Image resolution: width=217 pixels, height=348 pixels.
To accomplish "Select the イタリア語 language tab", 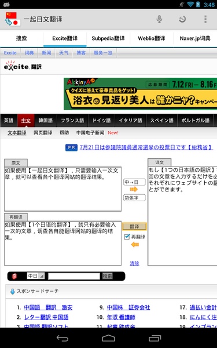I will tap(130, 121).
